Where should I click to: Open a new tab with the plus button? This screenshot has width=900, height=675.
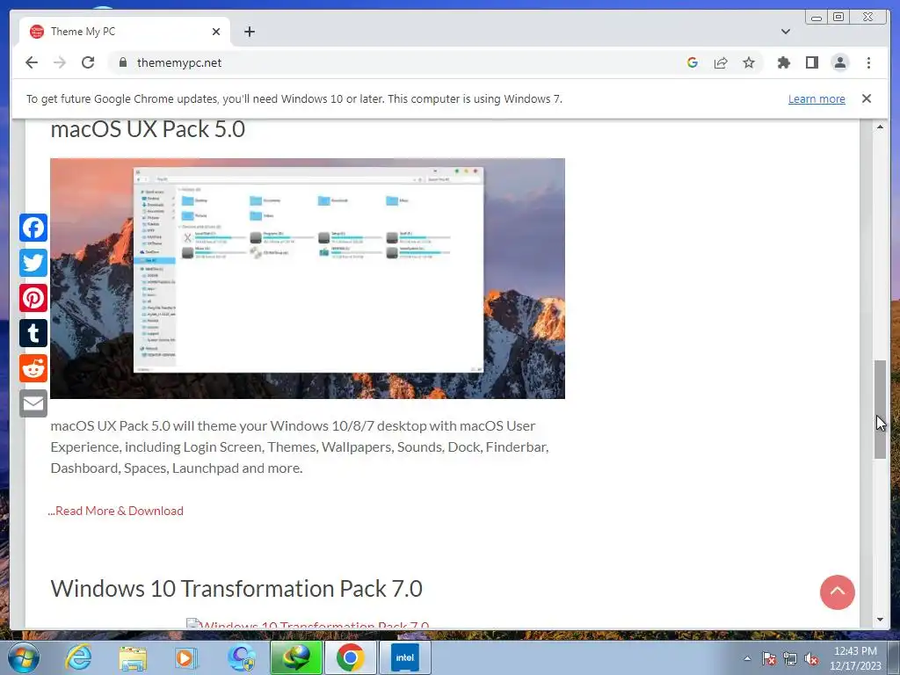point(249,32)
